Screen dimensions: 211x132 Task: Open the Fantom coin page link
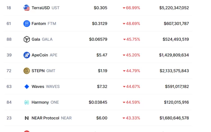click(39, 24)
